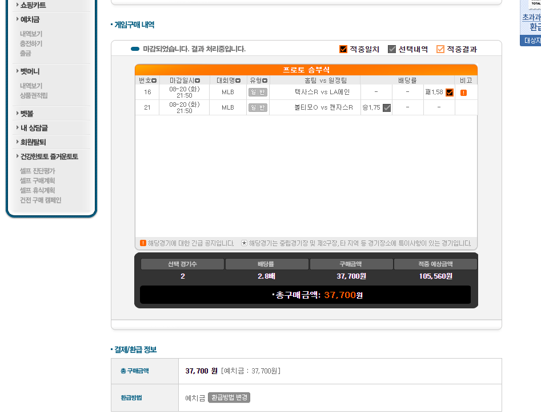Open 셀프 진단평가 link
541x418 pixels.
tap(37, 171)
